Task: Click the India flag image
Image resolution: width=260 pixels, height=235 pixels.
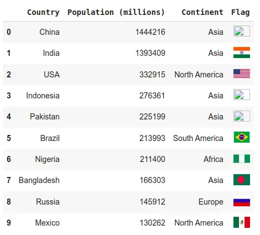Action: [242, 53]
